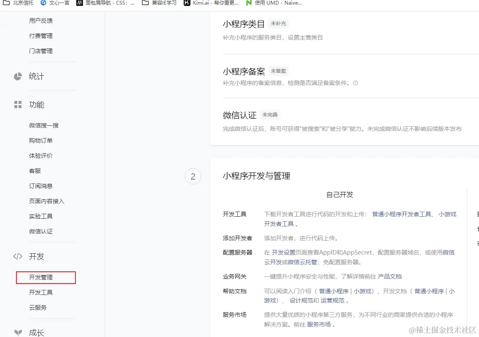479x337 pixels.
Task: Open the Kimi.ai bookmark icon
Action: click(187, 3)
